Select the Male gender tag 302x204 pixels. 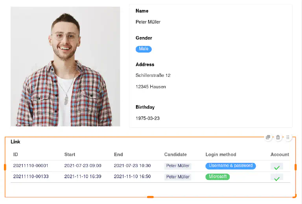point(144,49)
